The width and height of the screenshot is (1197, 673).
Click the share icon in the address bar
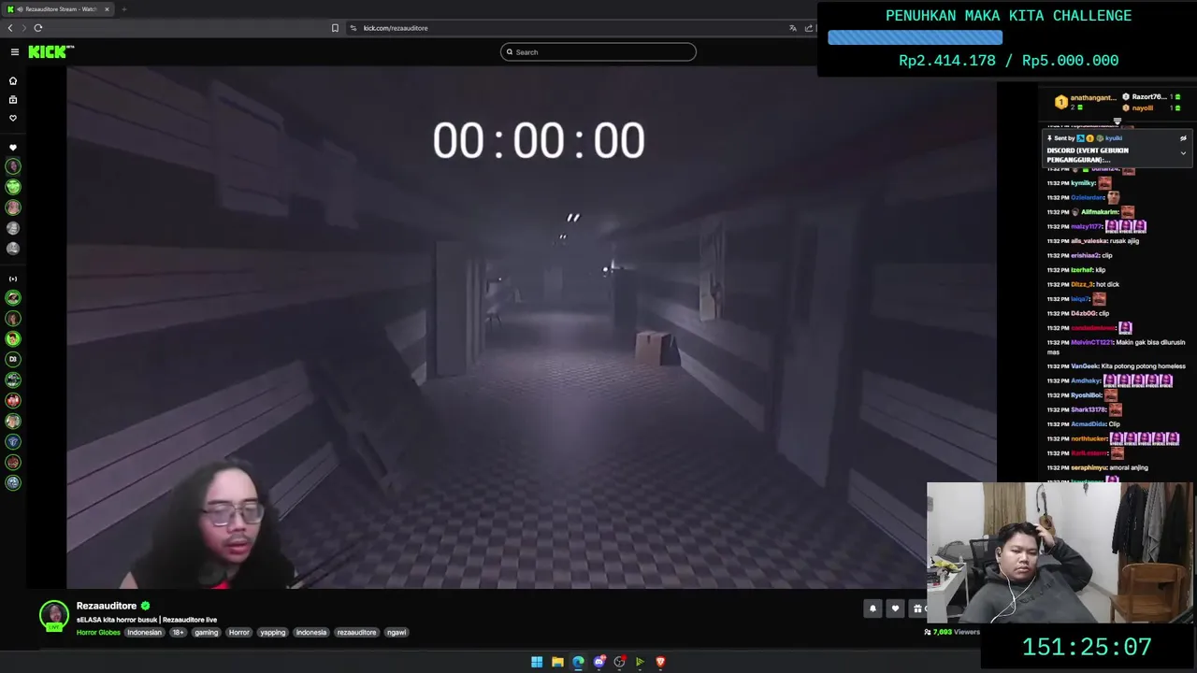(808, 28)
